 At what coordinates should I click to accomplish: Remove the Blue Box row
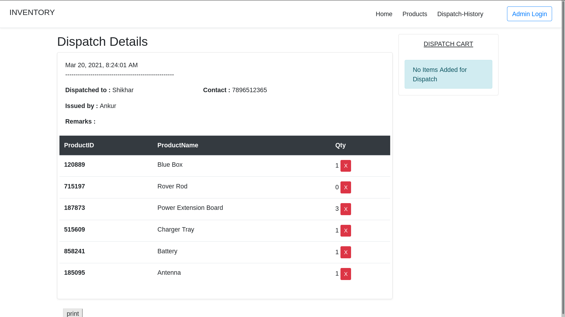point(345,166)
